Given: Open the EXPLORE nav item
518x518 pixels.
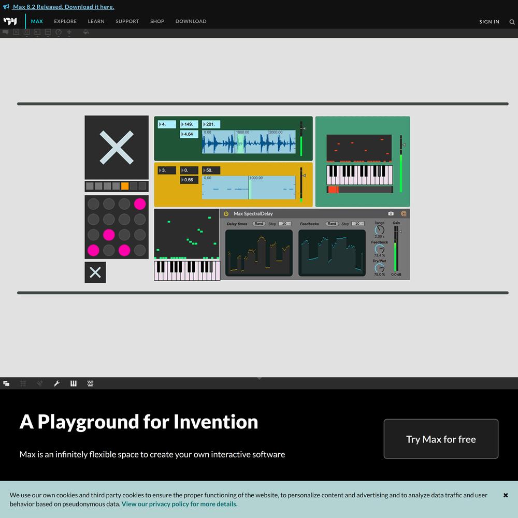Looking at the screenshot, I should point(65,21).
